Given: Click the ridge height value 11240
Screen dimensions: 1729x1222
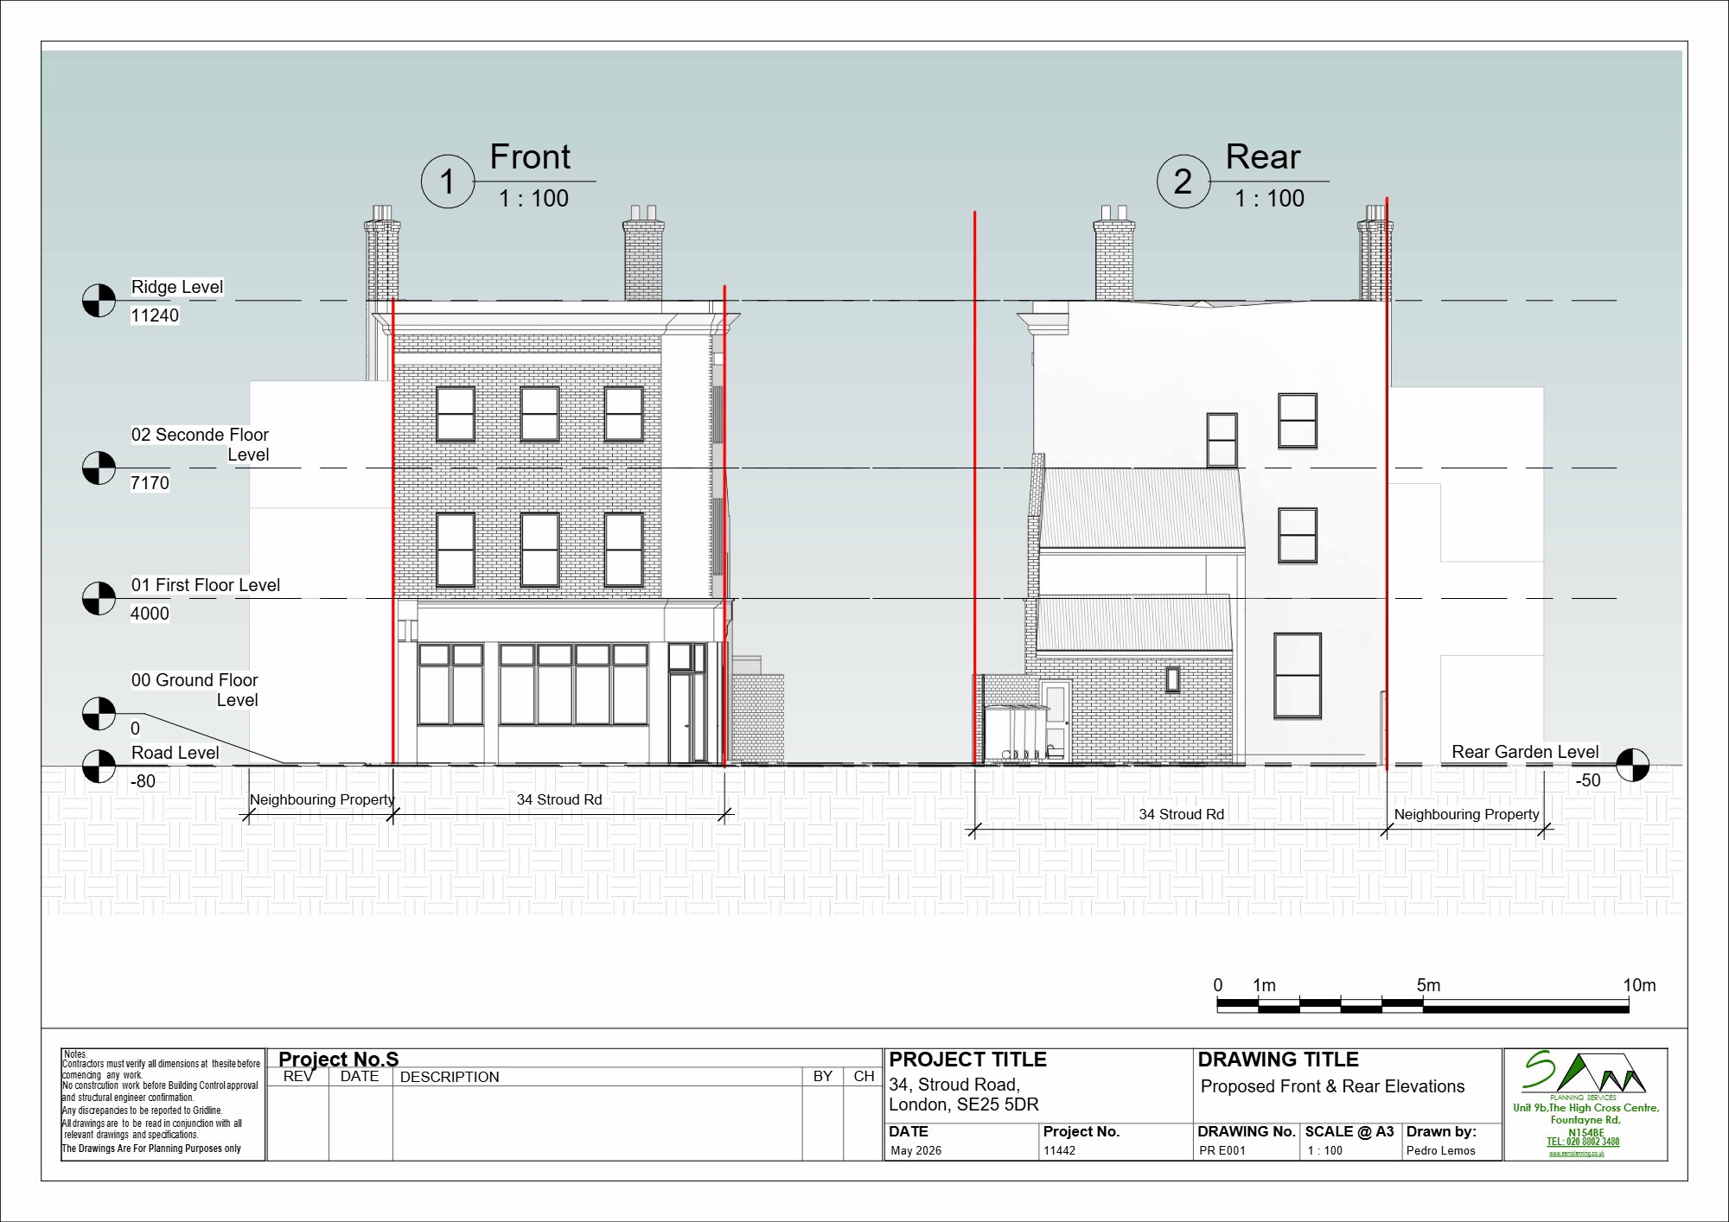Looking at the screenshot, I should coord(155,315).
